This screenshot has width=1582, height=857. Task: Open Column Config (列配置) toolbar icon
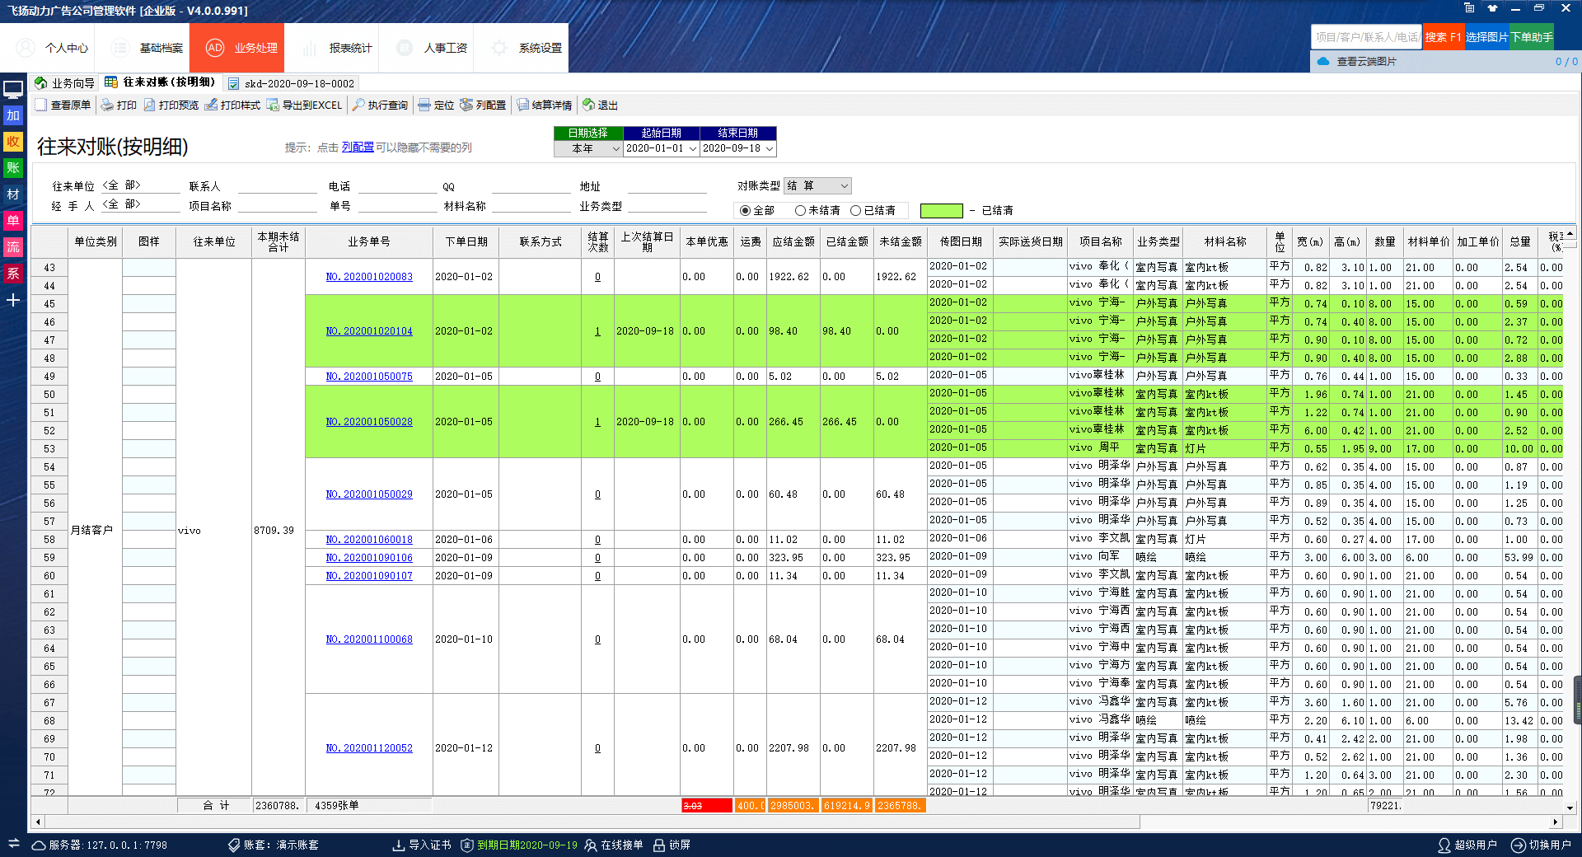point(466,105)
